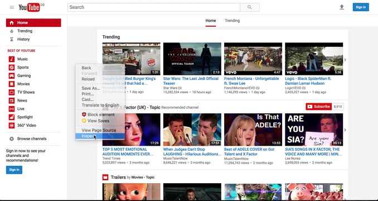The height and width of the screenshot is (201, 378).
Task: Open the 'Is That ADELE?' thumbnail
Action: tap(253, 130)
